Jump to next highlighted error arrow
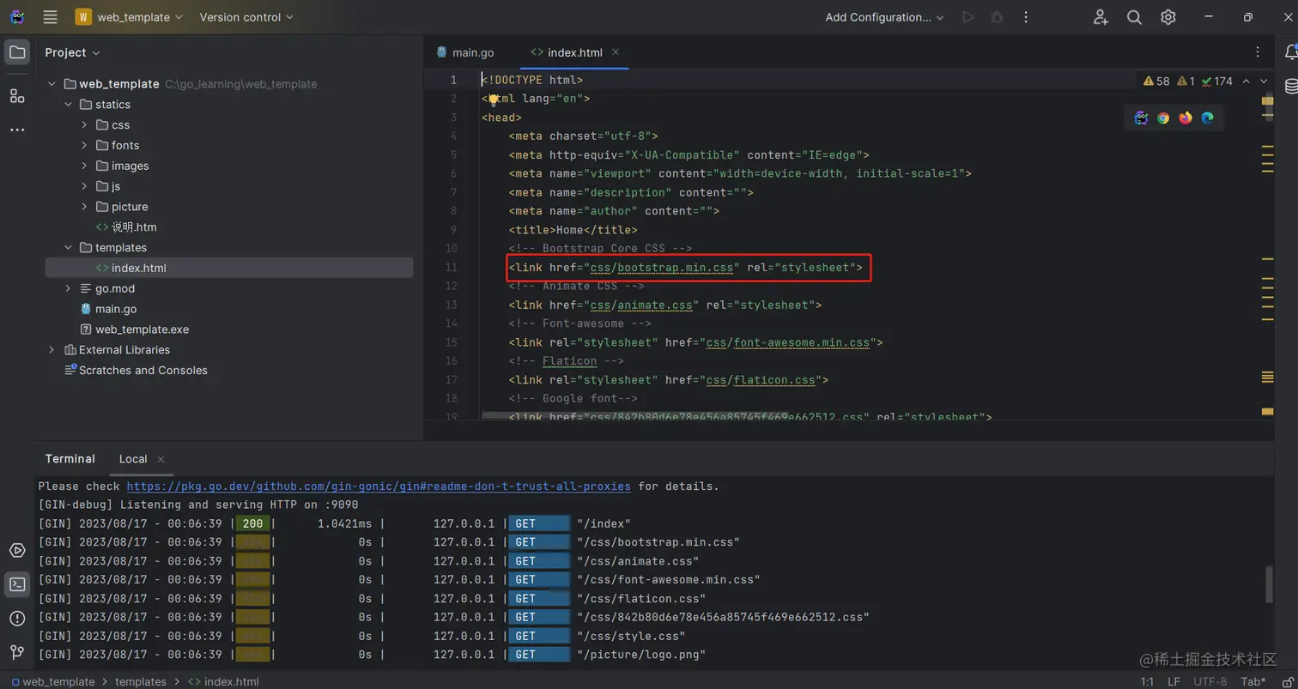This screenshot has height=689, width=1298. [1264, 81]
